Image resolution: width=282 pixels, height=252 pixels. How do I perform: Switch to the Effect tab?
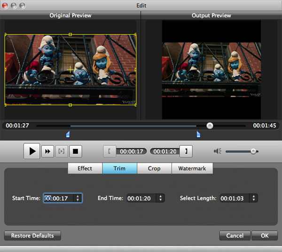click(x=85, y=168)
